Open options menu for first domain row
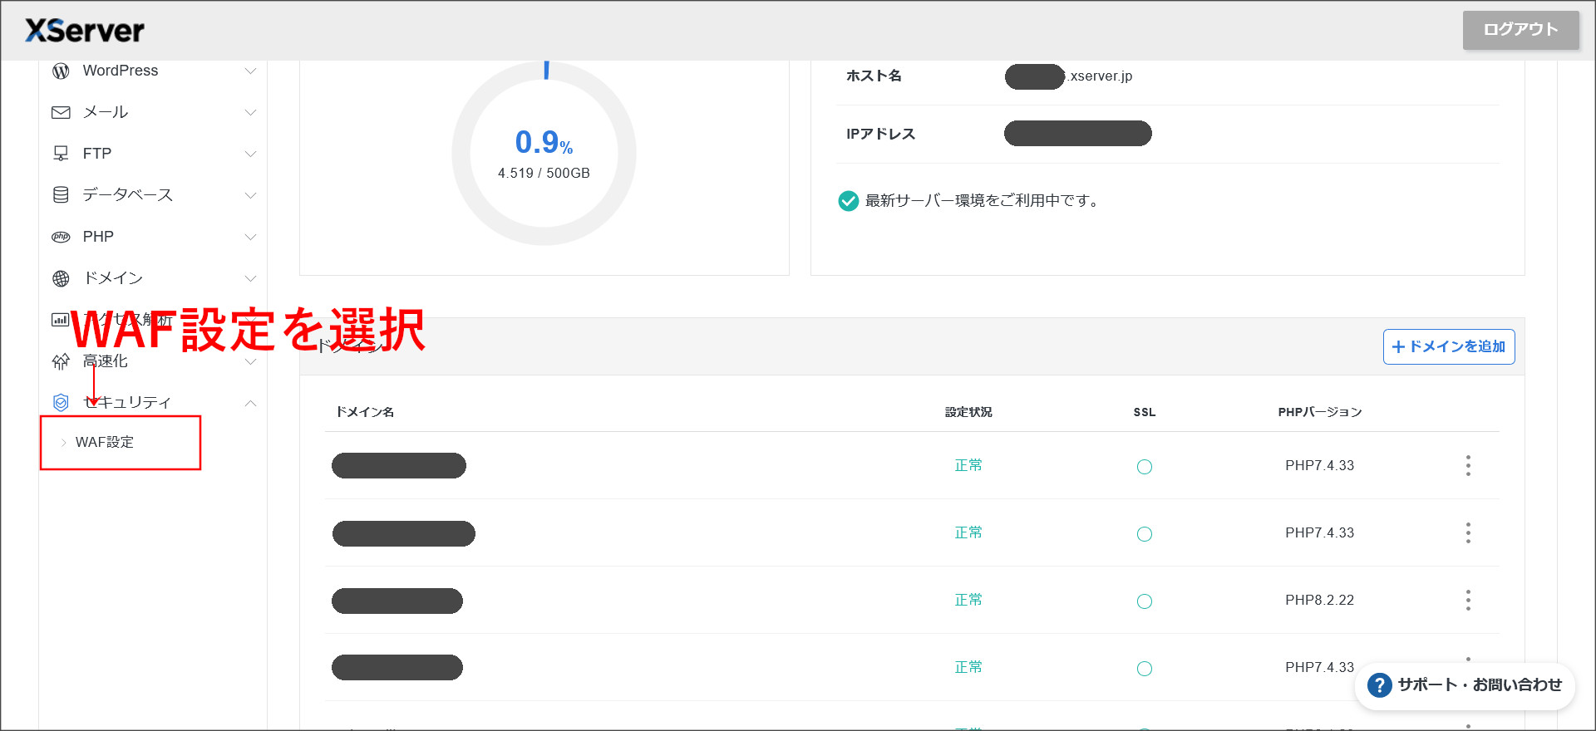This screenshot has height=731, width=1596. [1468, 466]
